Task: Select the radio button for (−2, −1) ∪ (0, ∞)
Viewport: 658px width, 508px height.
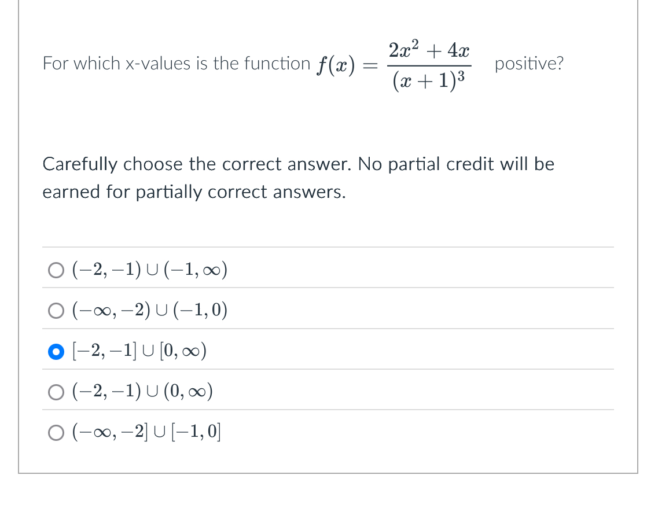Action: (x=56, y=392)
